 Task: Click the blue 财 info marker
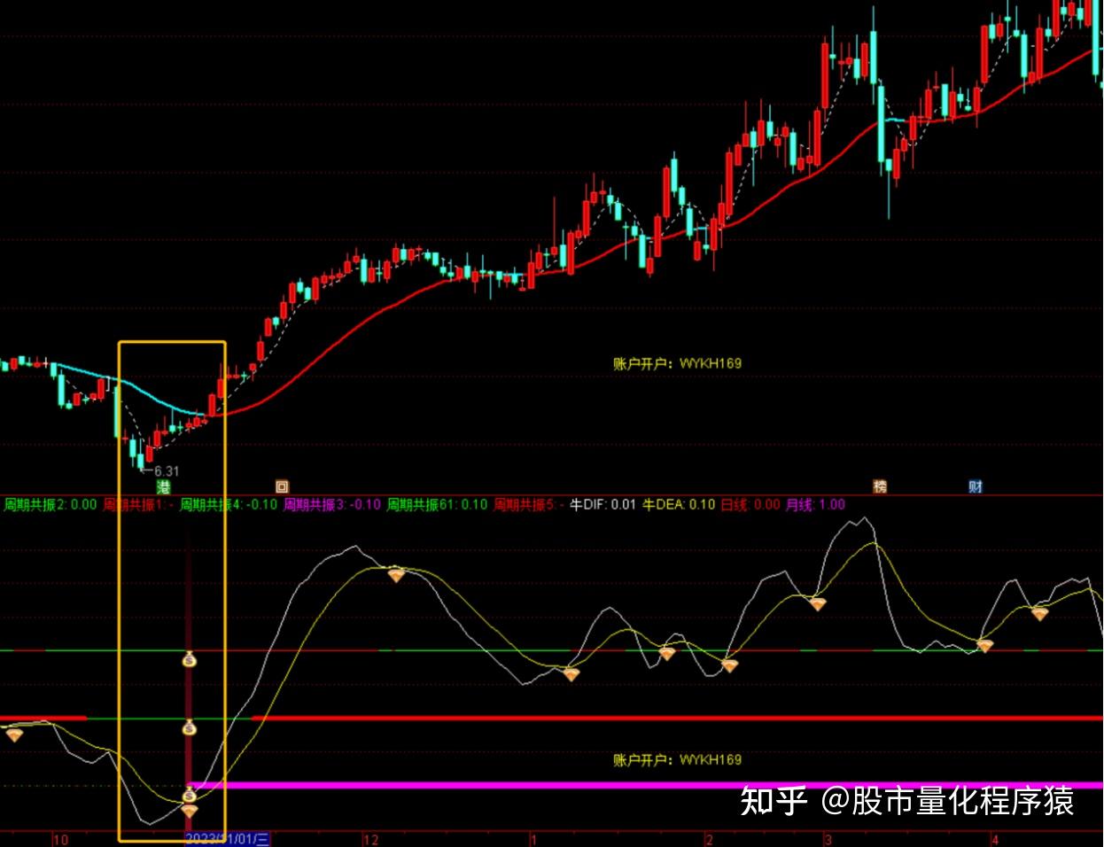pyautogui.click(x=976, y=486)
